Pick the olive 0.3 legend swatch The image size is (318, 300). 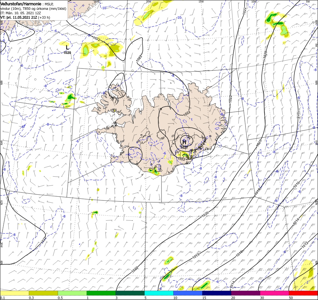tap(43, 293)
